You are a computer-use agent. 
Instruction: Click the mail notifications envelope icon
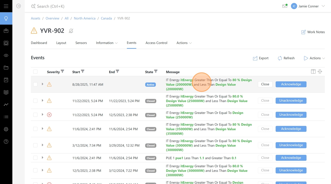click(x=285, y=6)
